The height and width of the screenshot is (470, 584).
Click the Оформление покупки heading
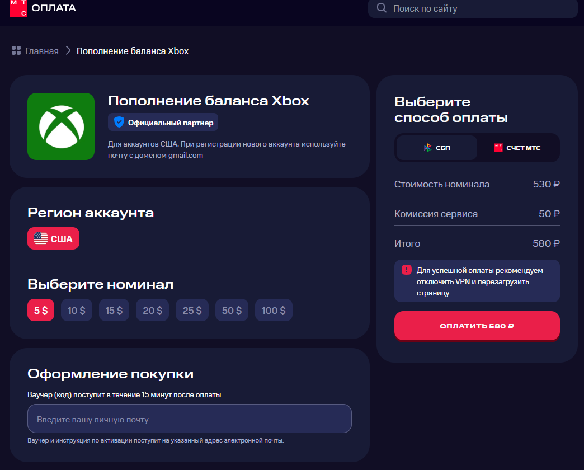(x=110, y=374)
